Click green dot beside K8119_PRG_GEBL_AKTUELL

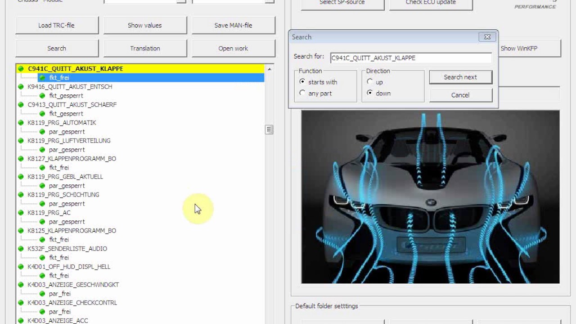tap(21, 177)
